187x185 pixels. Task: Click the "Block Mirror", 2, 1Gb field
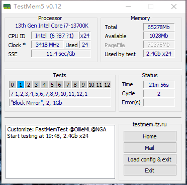click(x=60, y=103)
